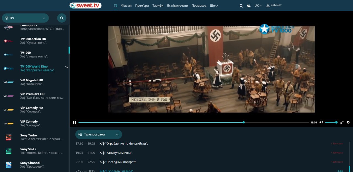Viewport: 353px width, 172px height.
Task: Select "Лица в толпе" program text
Action: click(x=34, y=57)
